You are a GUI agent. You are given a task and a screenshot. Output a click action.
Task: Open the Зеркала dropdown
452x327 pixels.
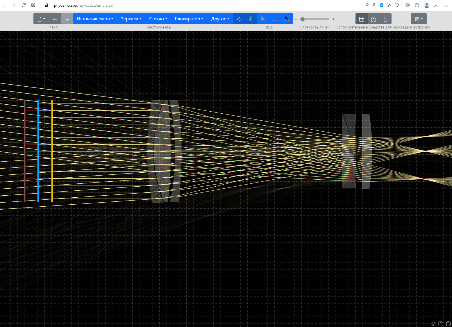coord(131,19)
